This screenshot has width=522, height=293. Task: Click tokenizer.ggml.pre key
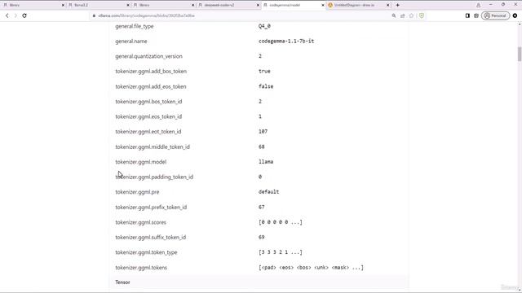click(137, 192)
